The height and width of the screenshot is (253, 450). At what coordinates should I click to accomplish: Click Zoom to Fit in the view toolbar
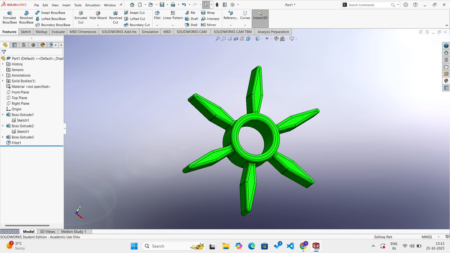tap(217, 39)
